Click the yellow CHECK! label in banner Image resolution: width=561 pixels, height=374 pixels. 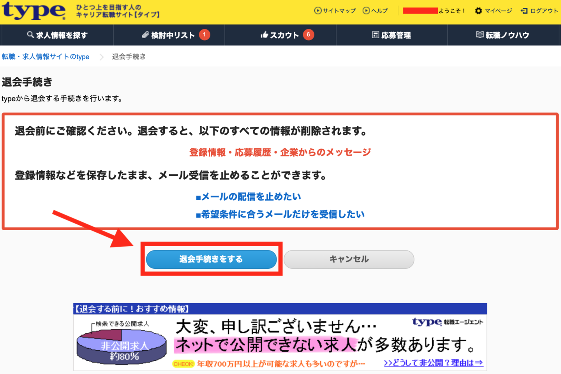pyautogui.click(x=183, y=364)
